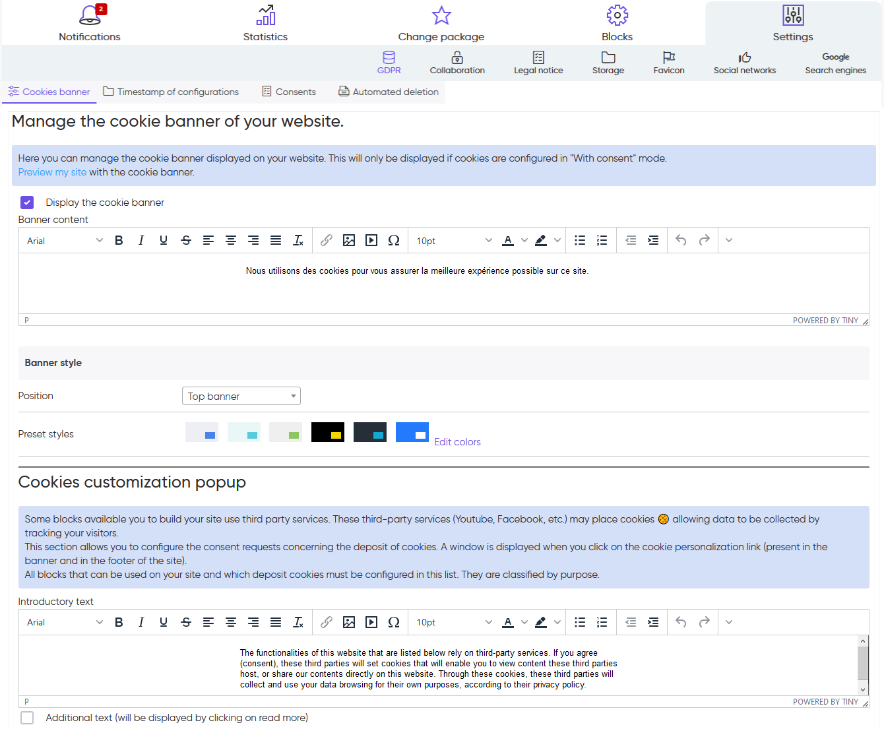Select the black and yellow preset style
The width and height of the screenshot is (884, 729).
328,432
